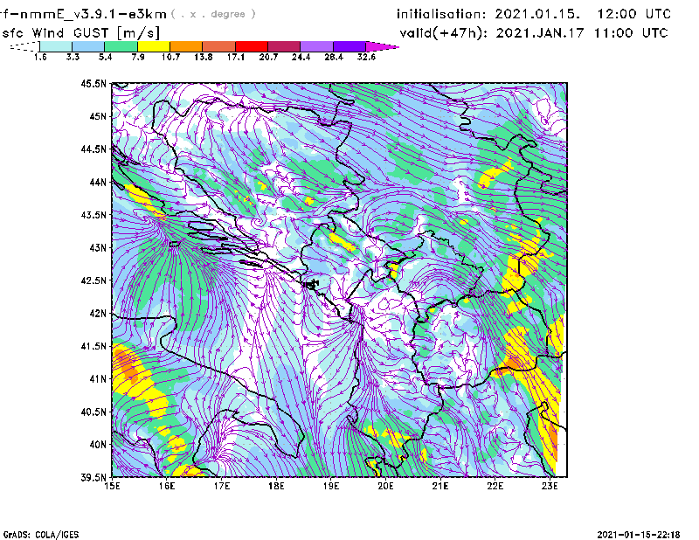This screenshot has height=540, width=699.
Task: Pick the red legend swatch after 17.1
Action: coord(252,46)
